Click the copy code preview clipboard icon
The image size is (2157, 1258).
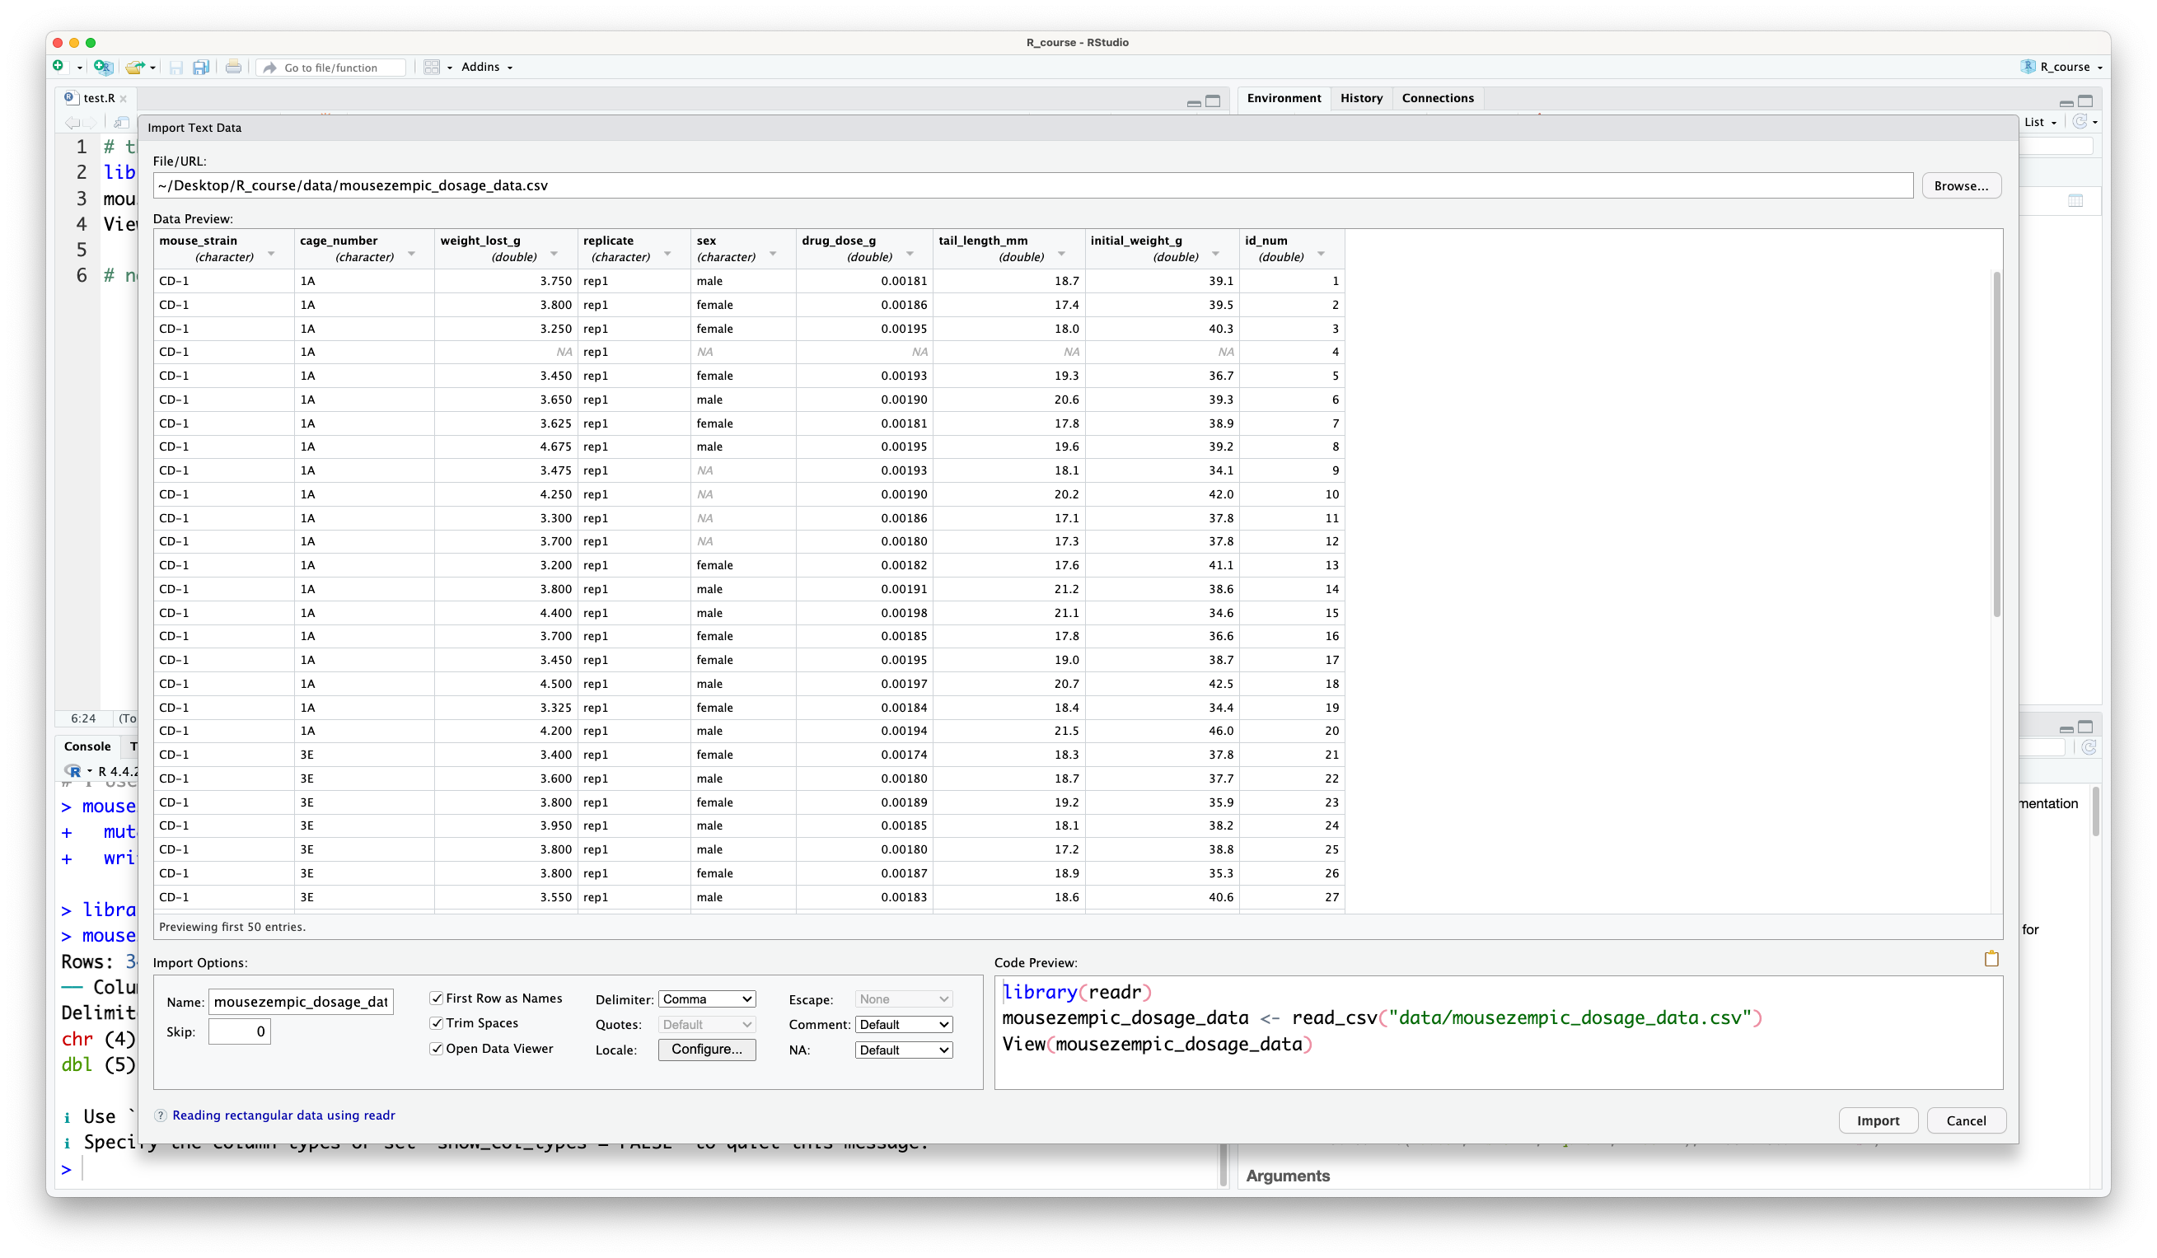point(1991,958)
